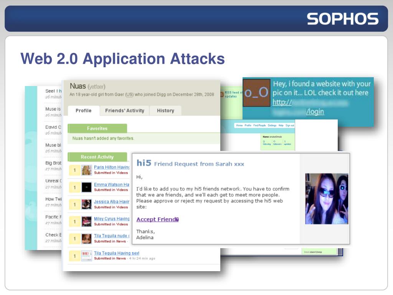The image size is (393, 295).
Task: Click the Jessica Alba thumbnail image
Action: (x=86, y=204)
